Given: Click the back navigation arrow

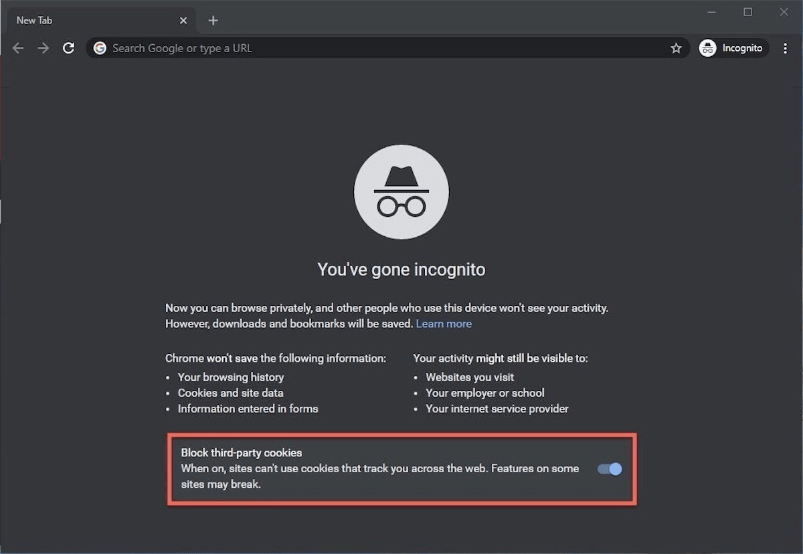Looking at the screenshot, I should (17, 48).
